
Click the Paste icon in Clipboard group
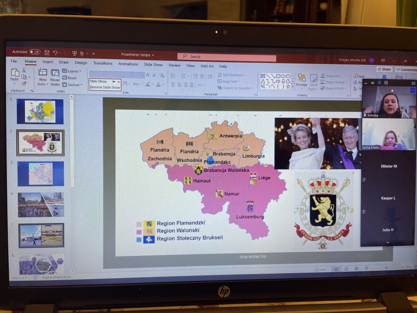pyautogui.click(x=14, y=73)
